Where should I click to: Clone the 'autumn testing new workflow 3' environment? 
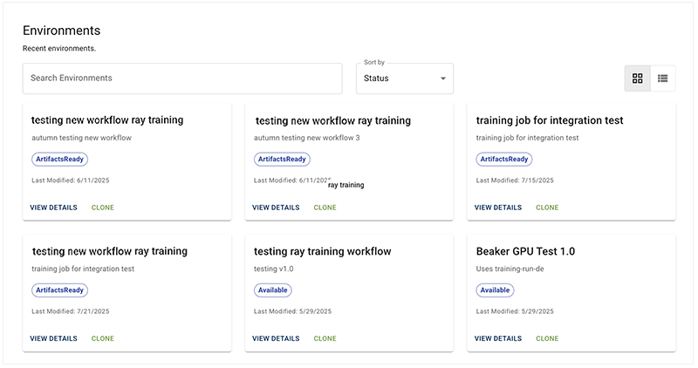pos(325,208)
